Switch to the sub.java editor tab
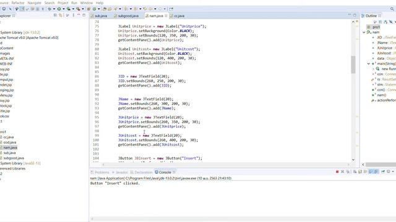 (x=101, y=16)
